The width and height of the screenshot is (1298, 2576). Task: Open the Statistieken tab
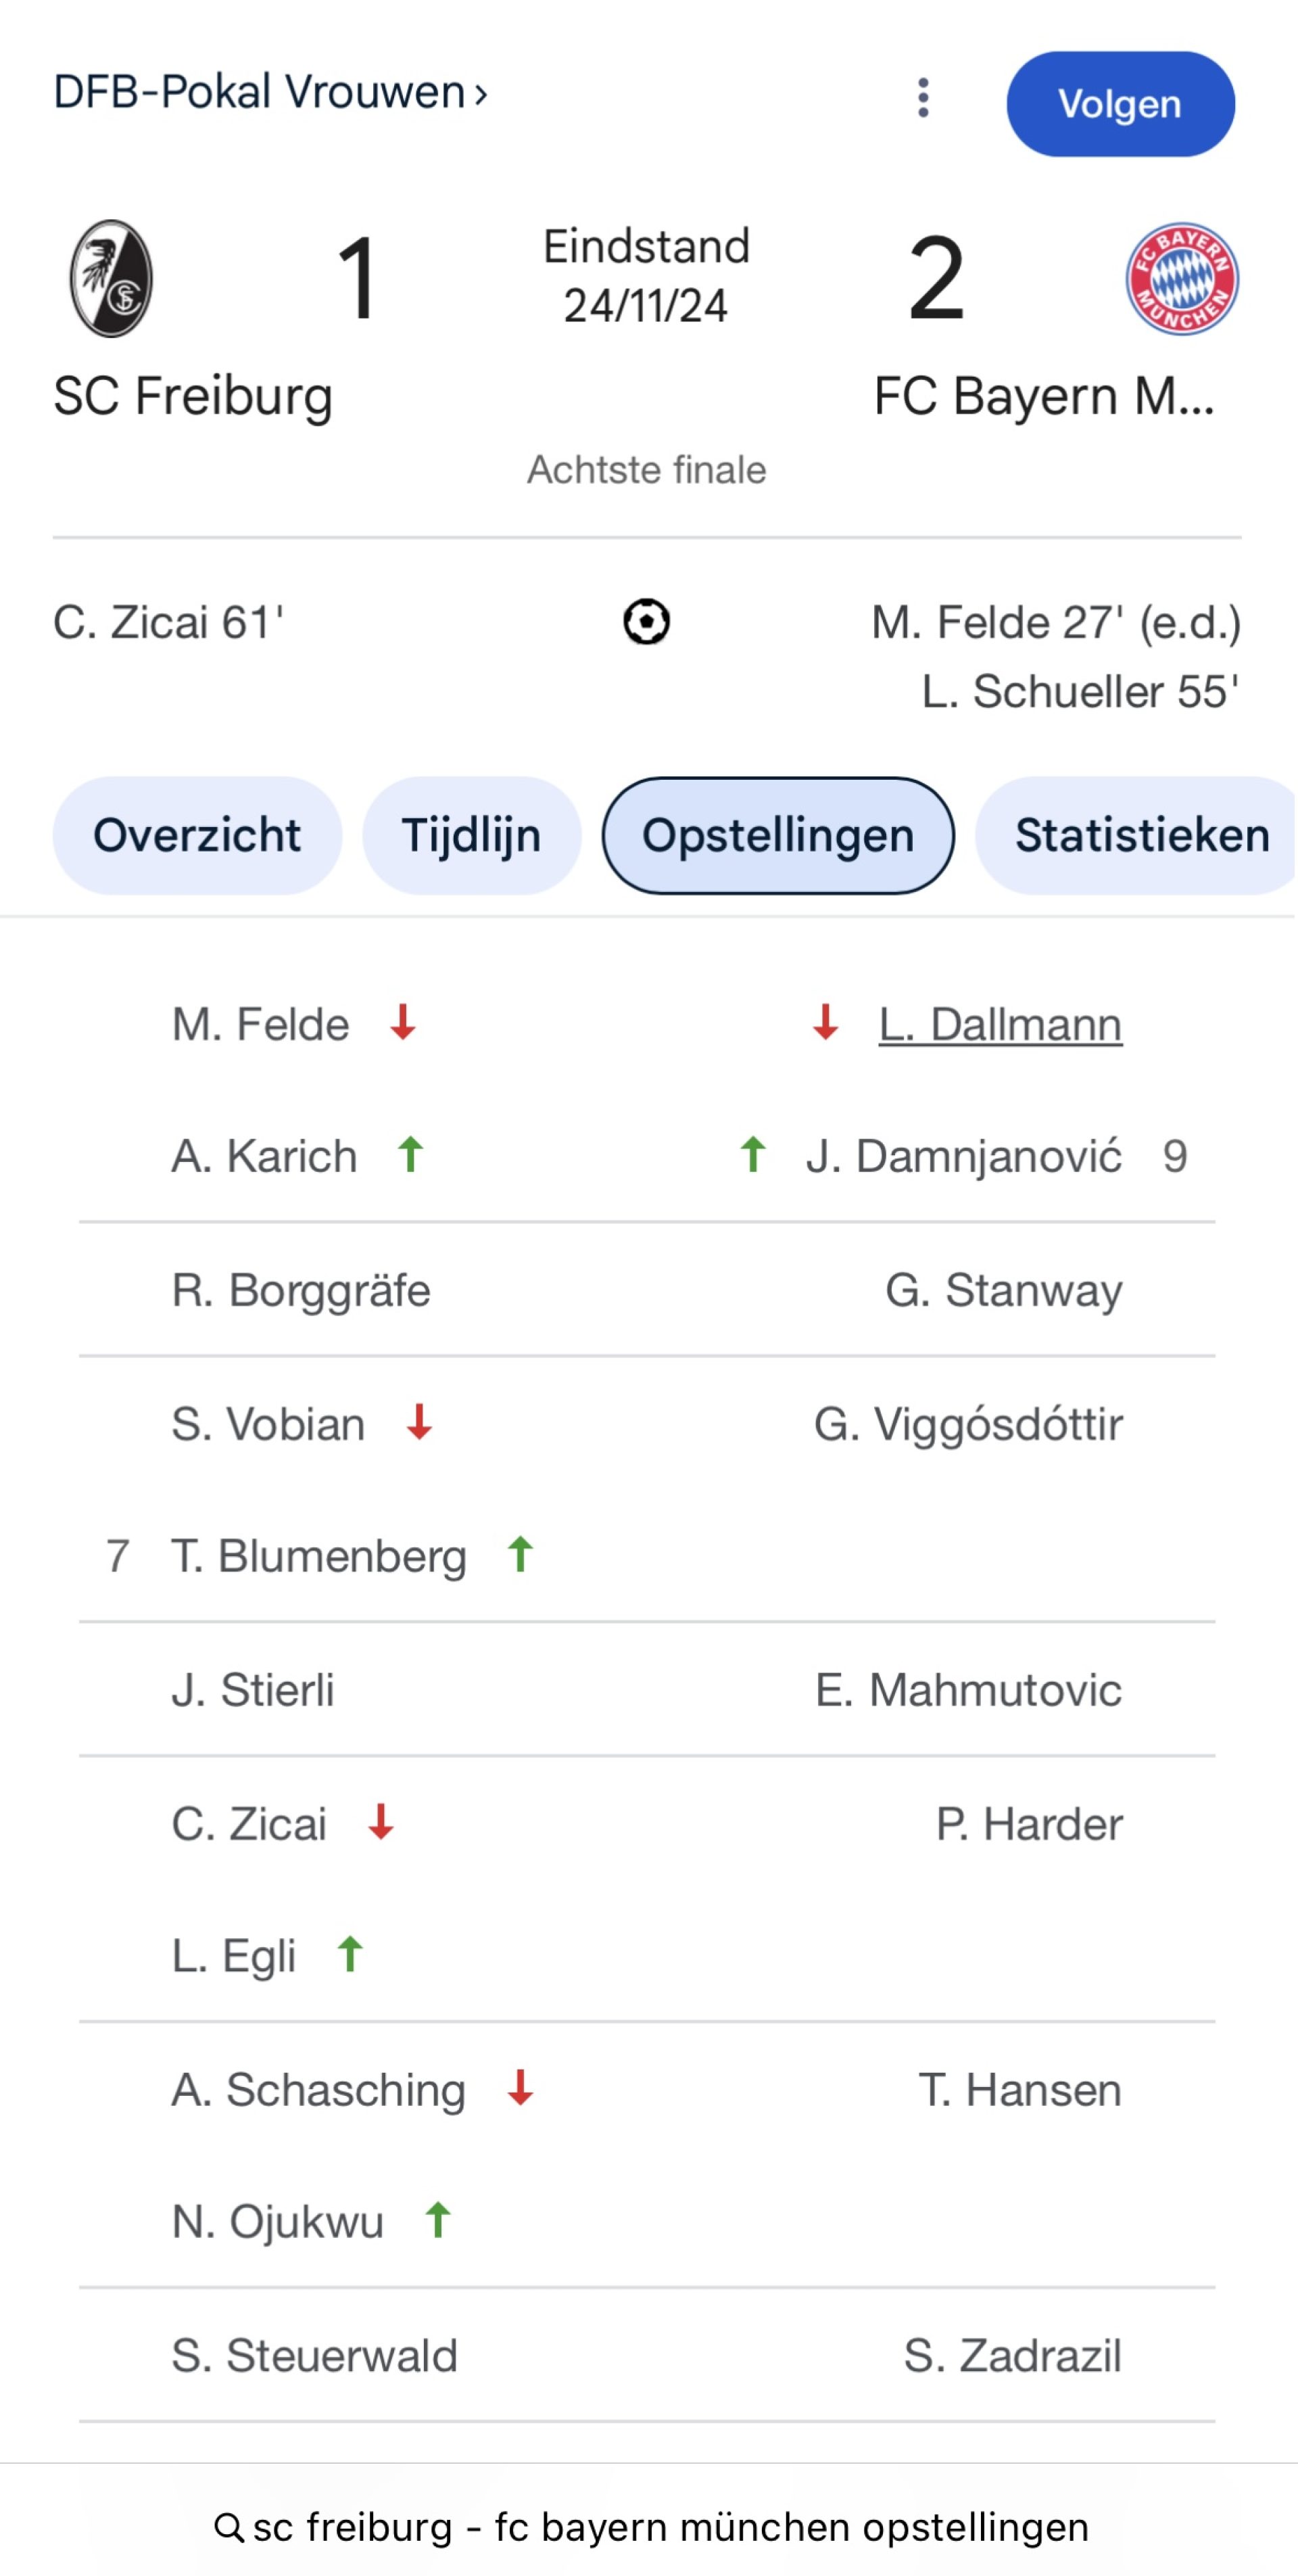(x=1140, y=836)
